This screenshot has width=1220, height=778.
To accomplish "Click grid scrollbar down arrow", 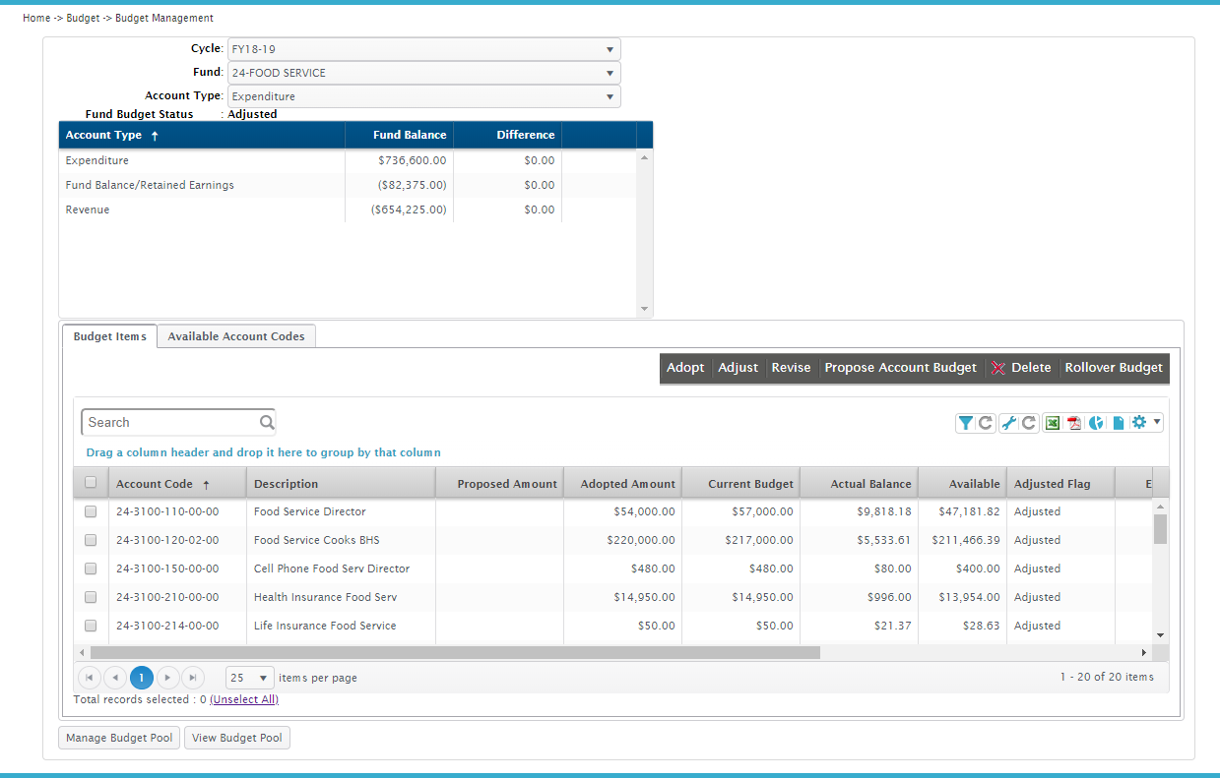I will [x=1160, y=635].
